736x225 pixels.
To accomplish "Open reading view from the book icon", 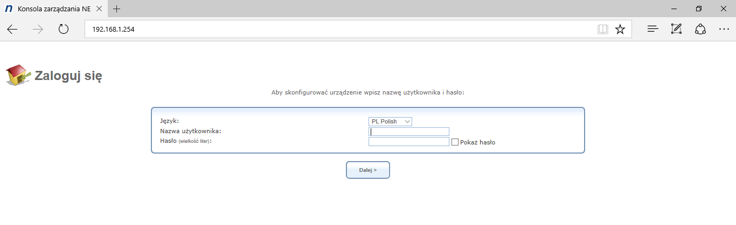I will (x=602, y=30).
